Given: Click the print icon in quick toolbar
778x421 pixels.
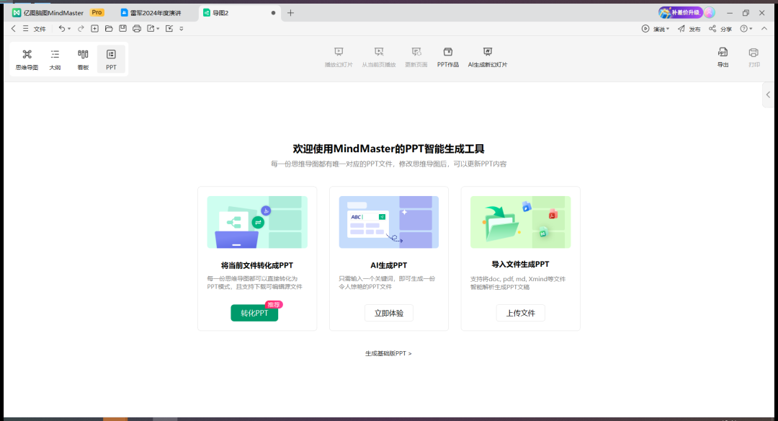Looking at the screenshot, I should [136, 29].
